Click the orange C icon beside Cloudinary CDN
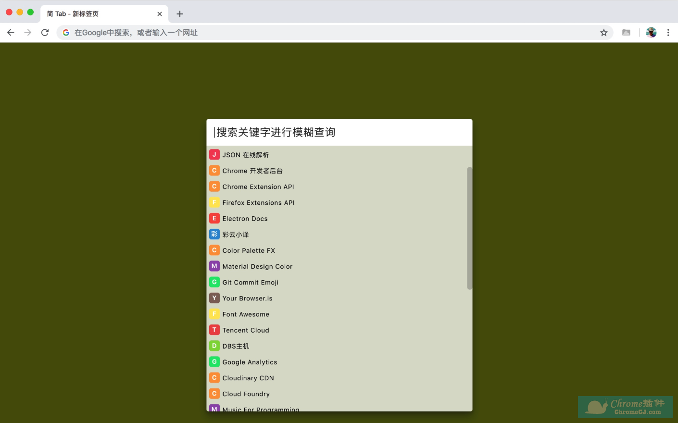The image size is (678, 423). (x=214, y=378)
